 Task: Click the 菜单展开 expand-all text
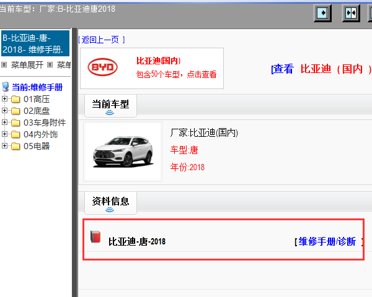tap(27, 64)
